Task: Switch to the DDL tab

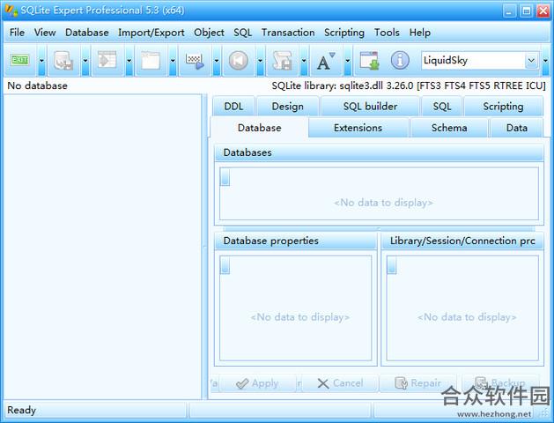Action: [233, 107]
